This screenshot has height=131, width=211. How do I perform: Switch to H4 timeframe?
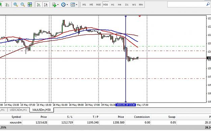(x=120, y=5)
